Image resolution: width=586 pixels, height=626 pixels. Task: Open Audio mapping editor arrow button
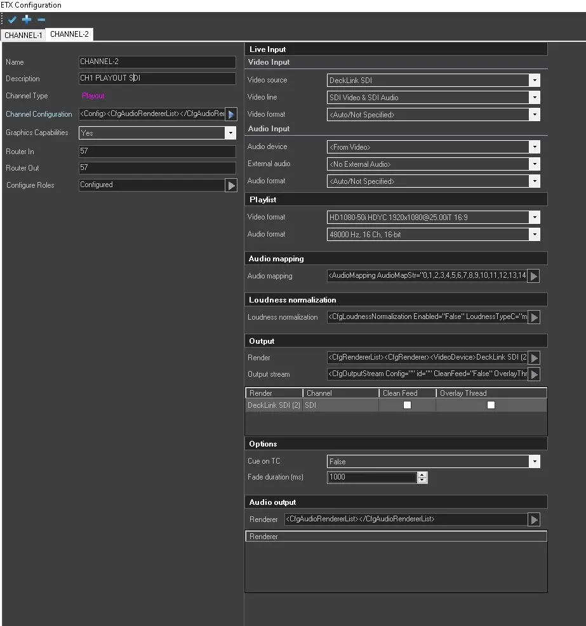(534, 276)
